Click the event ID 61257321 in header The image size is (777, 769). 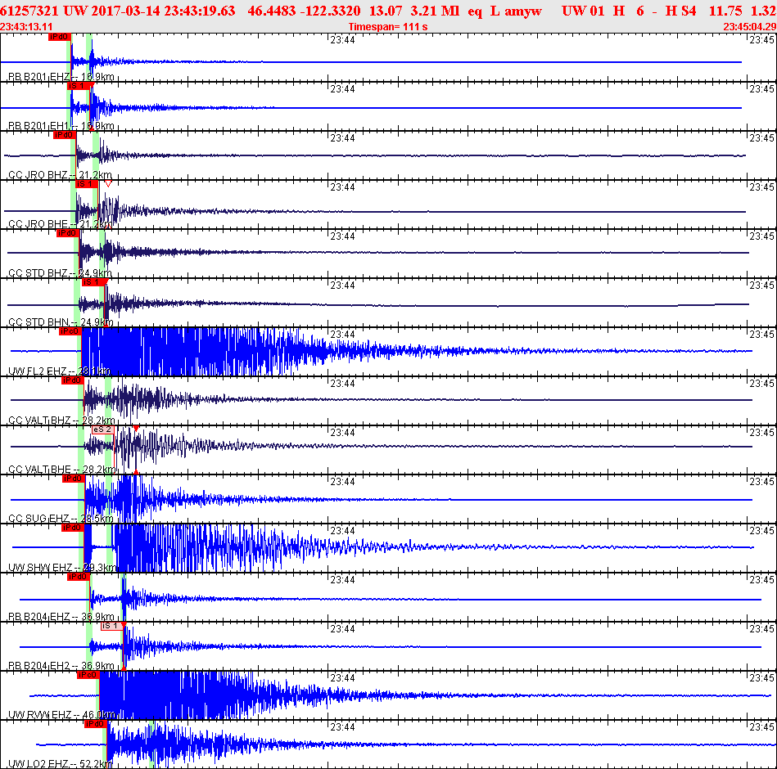point(29,11)
